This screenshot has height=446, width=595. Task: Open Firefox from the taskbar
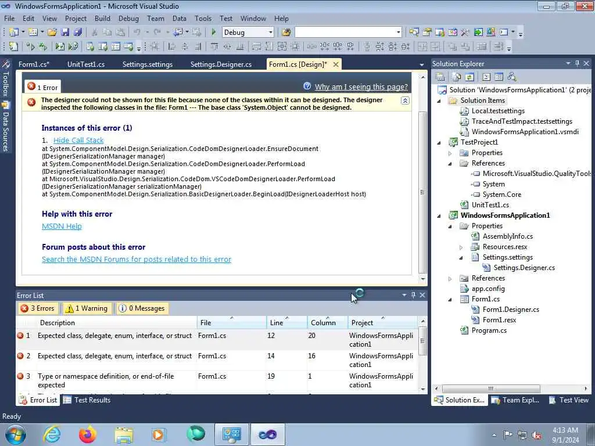87,434
